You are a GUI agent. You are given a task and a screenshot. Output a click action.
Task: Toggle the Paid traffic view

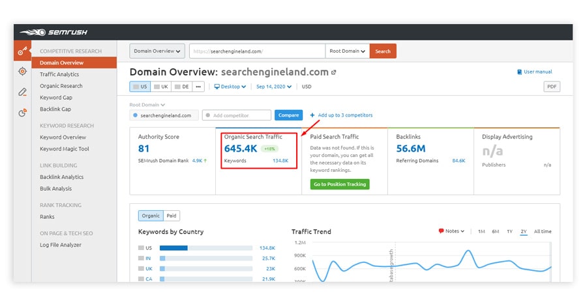point(171,216)
